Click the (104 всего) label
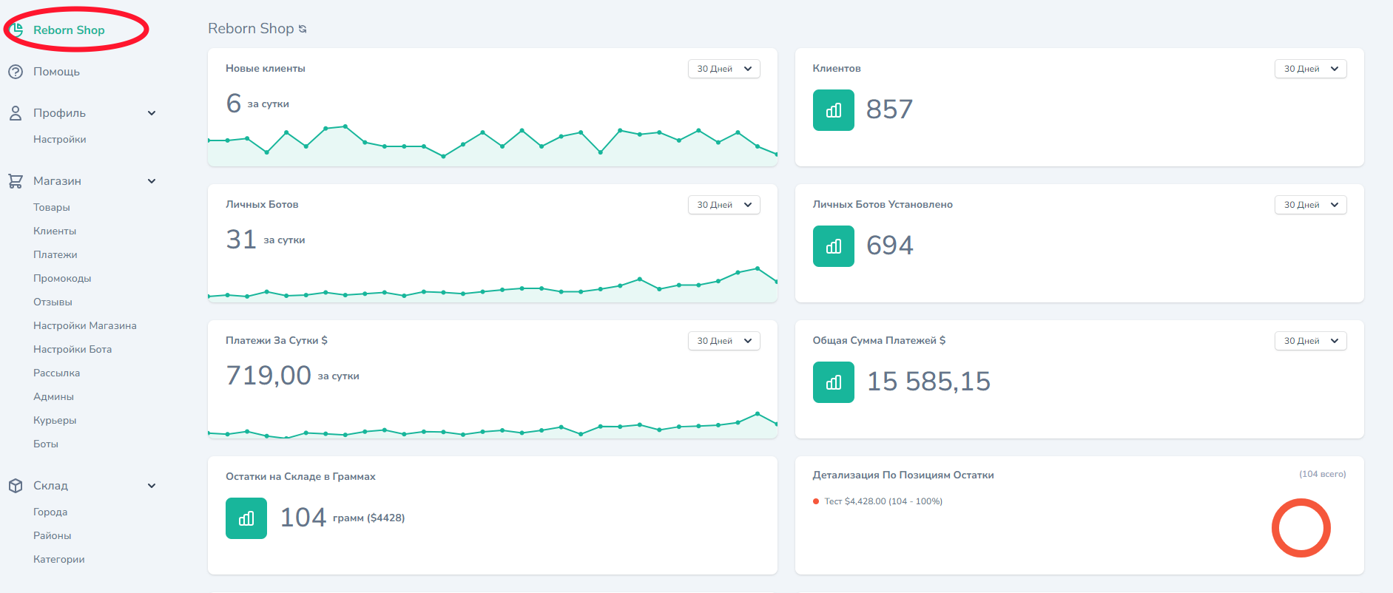Image resolution: width=1393 pixels, height=593 pixels. 1323,474
